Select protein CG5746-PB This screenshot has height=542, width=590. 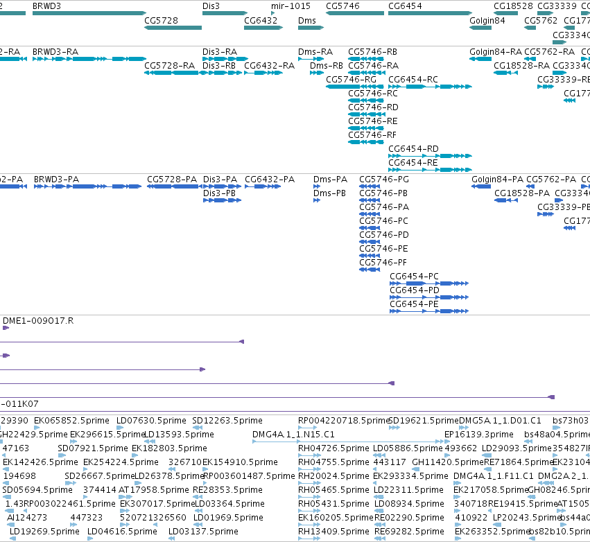[370, 200]
